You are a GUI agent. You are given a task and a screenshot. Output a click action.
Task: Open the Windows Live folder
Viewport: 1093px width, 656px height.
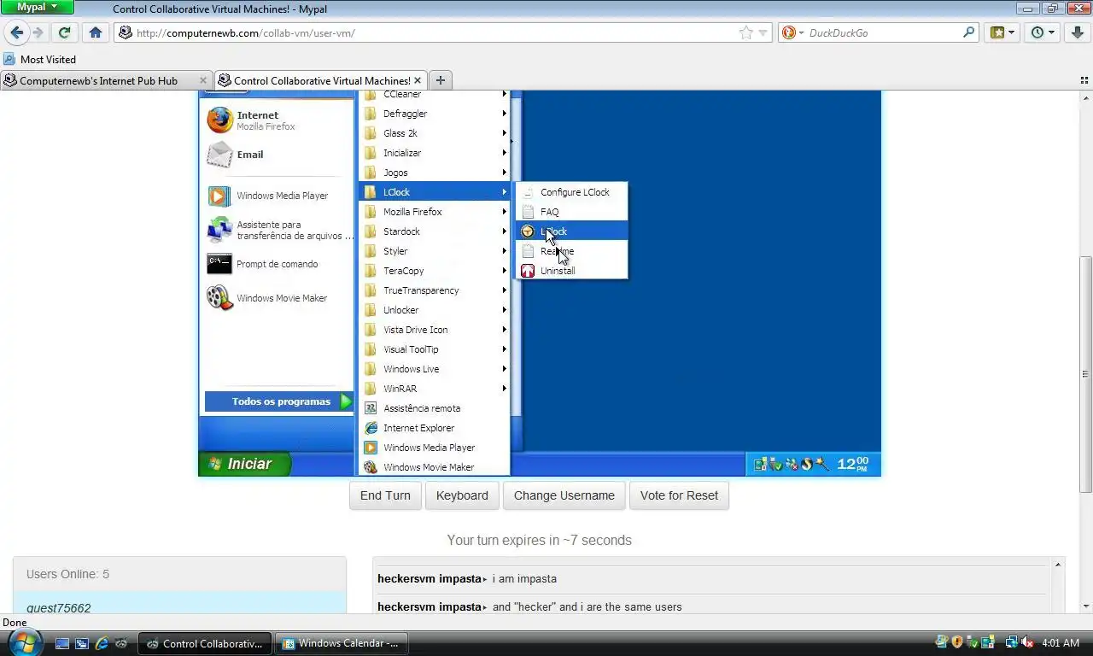pyautogui.click(x=434, y=369)
